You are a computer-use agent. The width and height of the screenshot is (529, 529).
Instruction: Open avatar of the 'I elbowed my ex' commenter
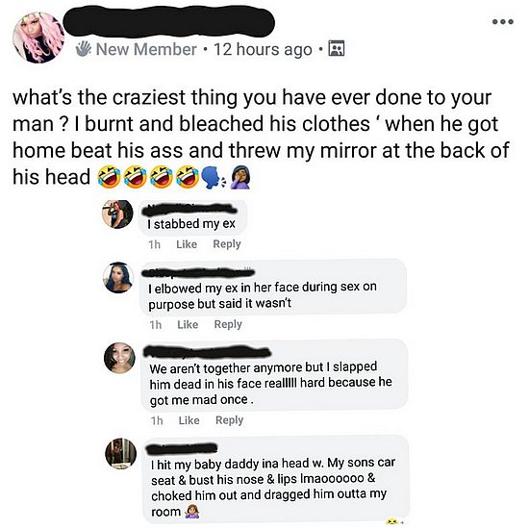click(118, 278)
